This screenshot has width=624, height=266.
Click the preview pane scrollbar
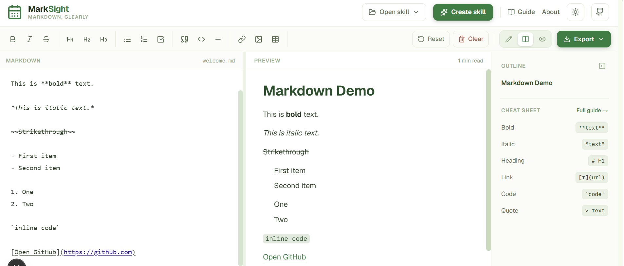tap(488, 160)
